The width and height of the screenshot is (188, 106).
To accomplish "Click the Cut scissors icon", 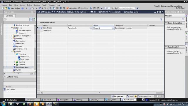I will (x=26, y=8).
